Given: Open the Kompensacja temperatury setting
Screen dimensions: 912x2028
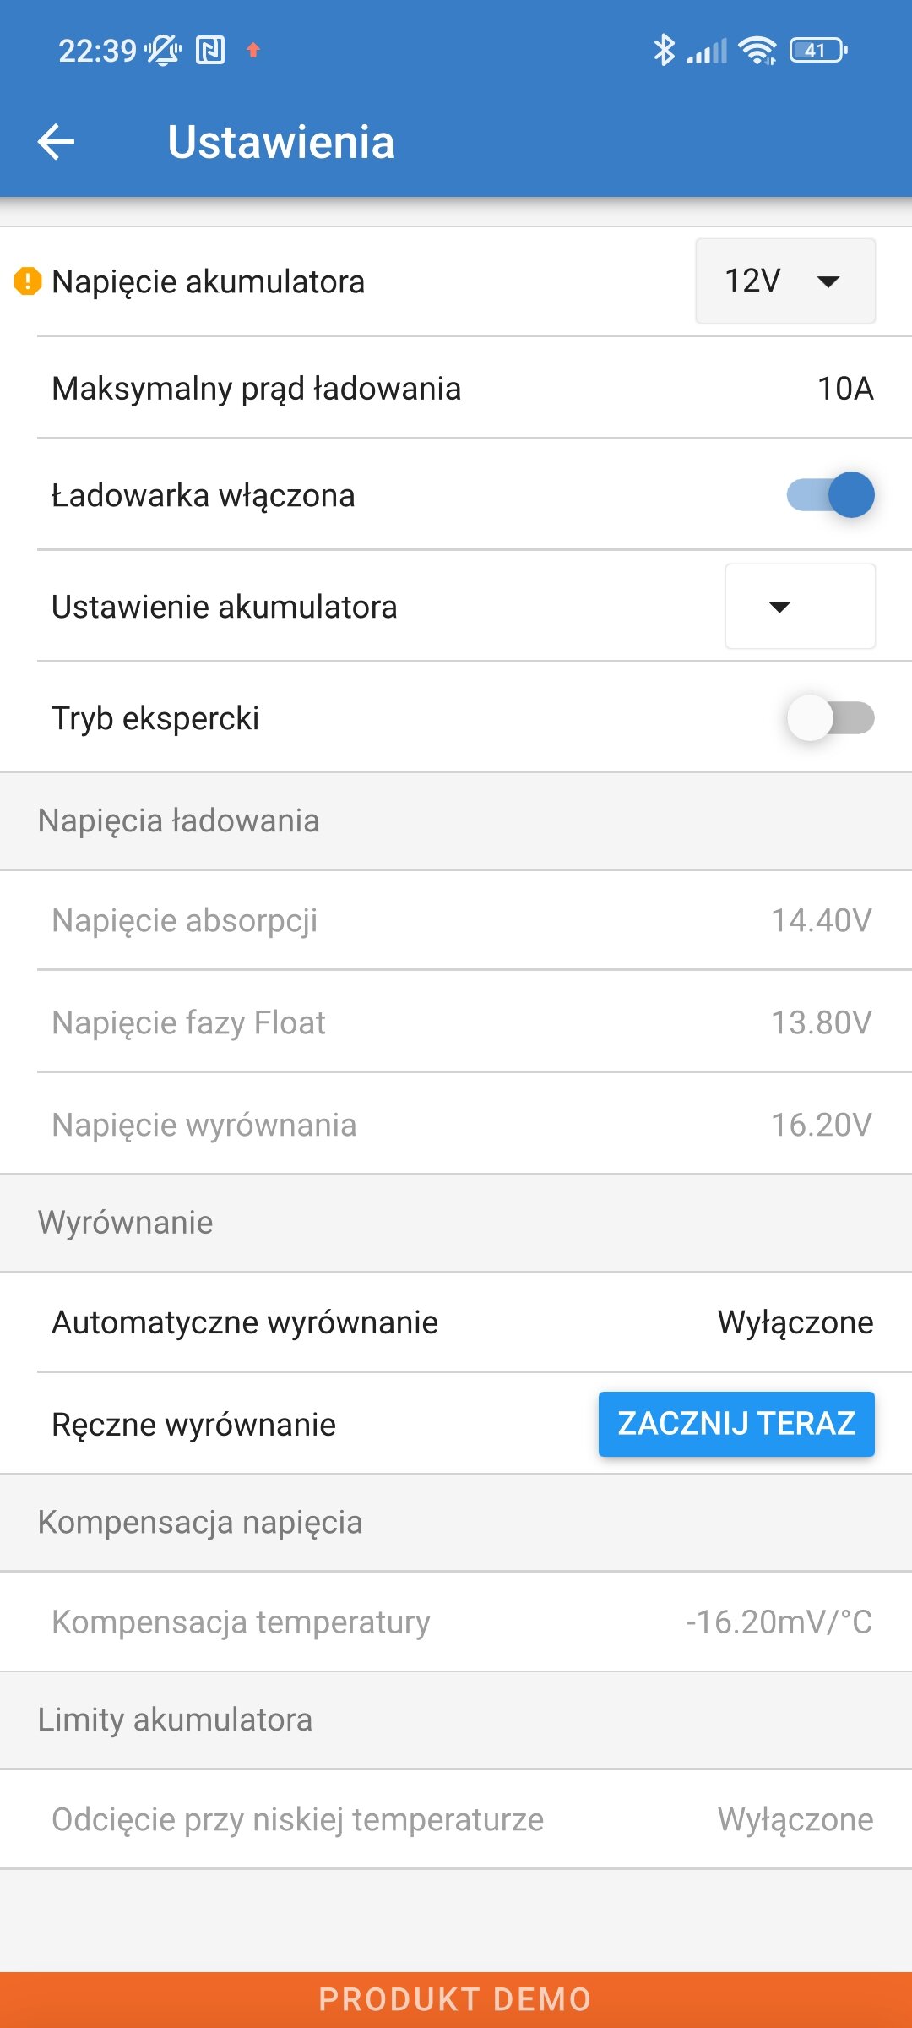Looking at the screenshot, I should tap(456, 1622).
